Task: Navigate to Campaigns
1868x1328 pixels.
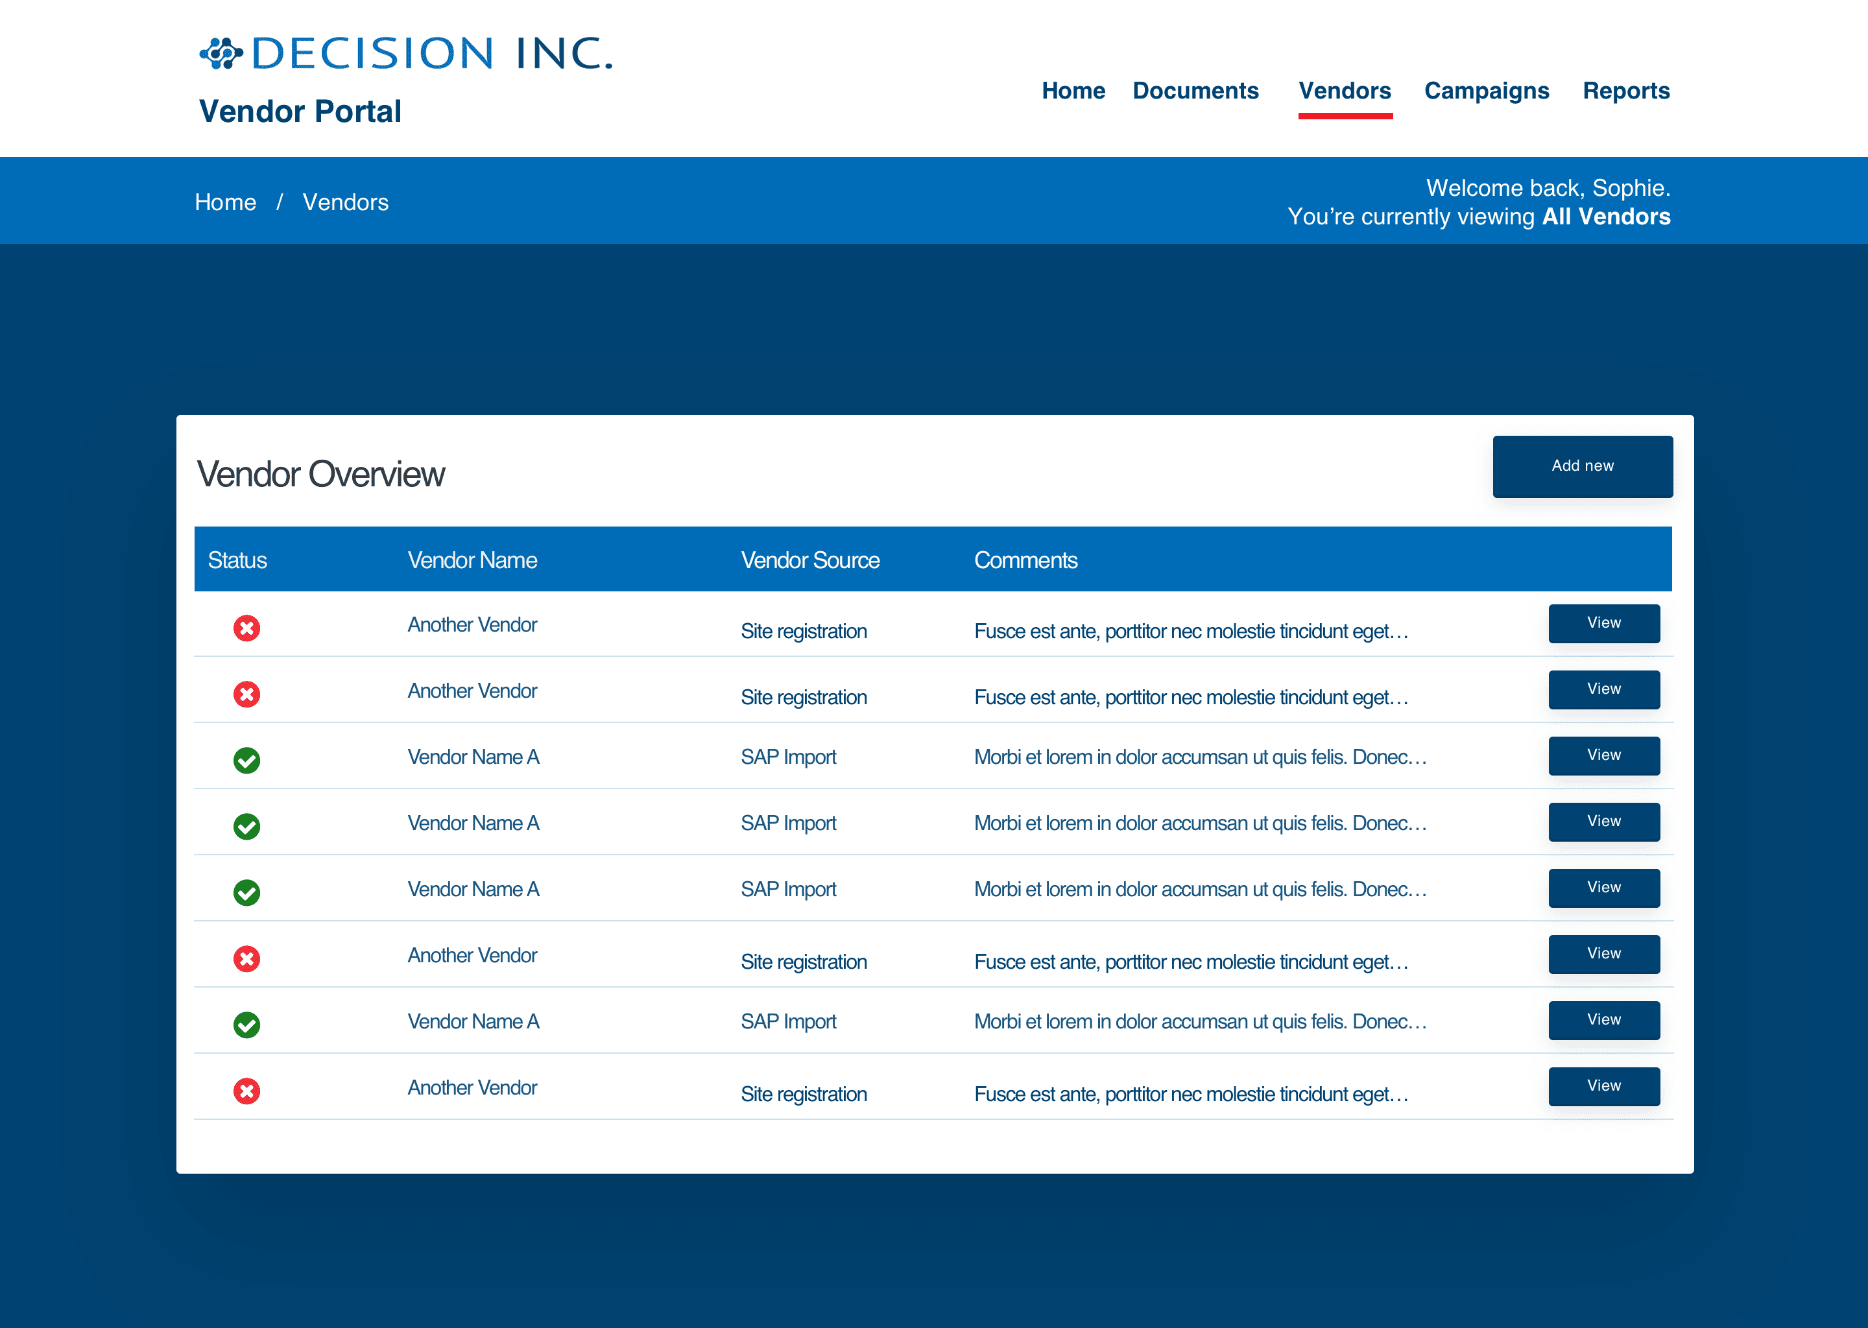Action: coord(1486,91)
